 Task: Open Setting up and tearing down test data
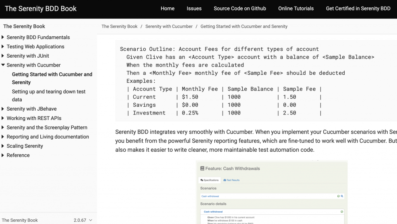coord(48,96)
